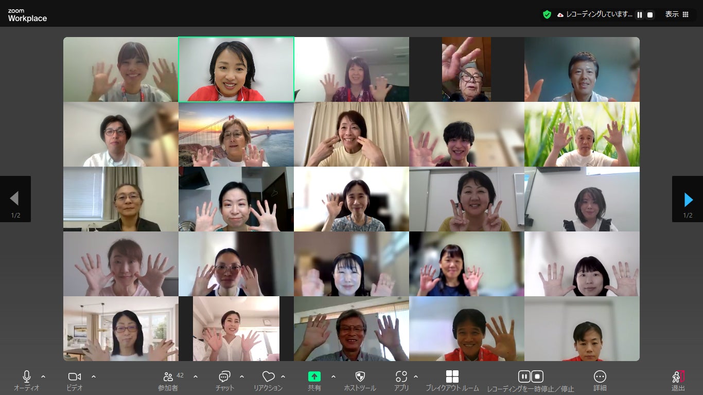Click the green encryption shield icon
703x395 pixels.
pyautogui.click(x=547, y=14)
